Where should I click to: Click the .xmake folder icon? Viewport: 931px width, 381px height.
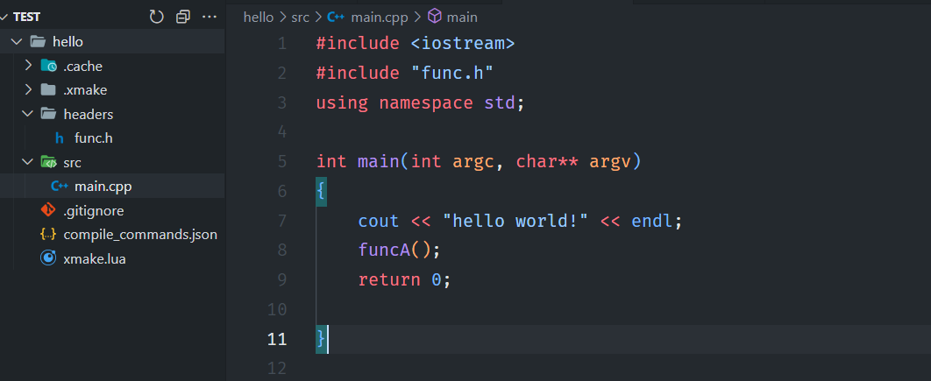pyautogui.click(x=48, y=90)
